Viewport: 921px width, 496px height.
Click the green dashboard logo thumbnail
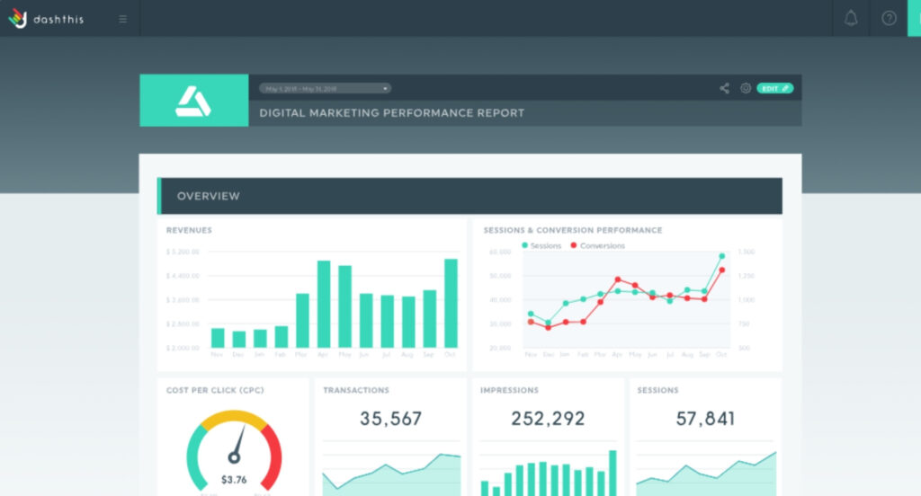[193, 101]
